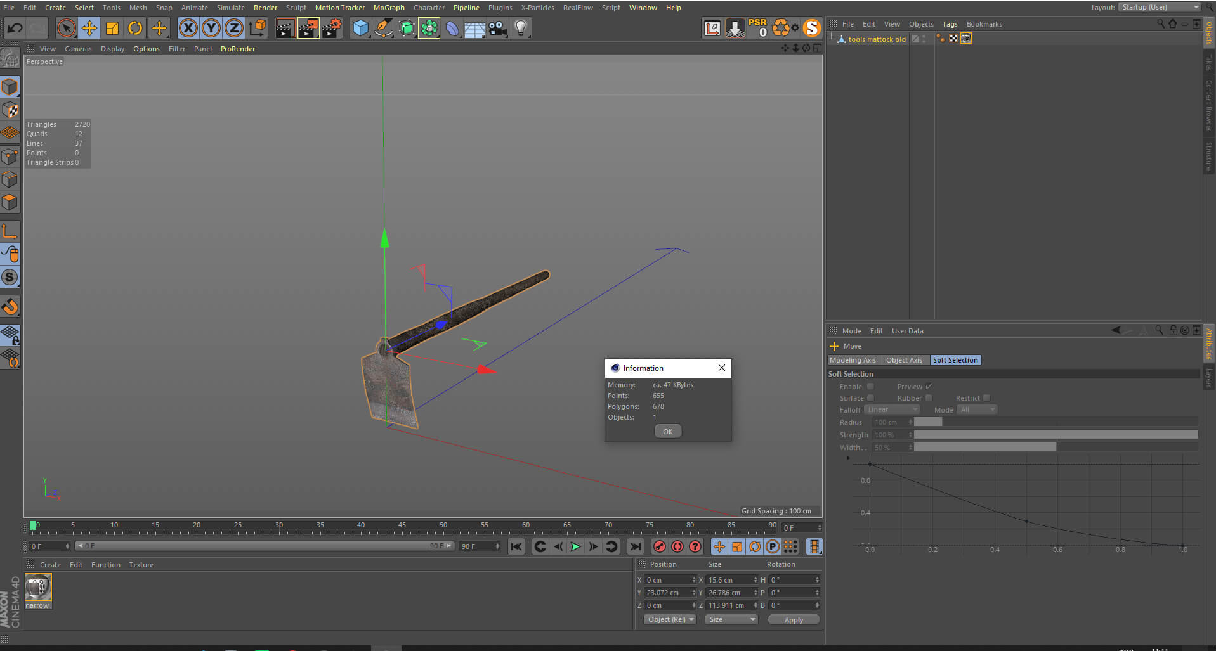Close the Information dialog
This screenshot has height=651, width=1216.
click(x=721, y=368)
